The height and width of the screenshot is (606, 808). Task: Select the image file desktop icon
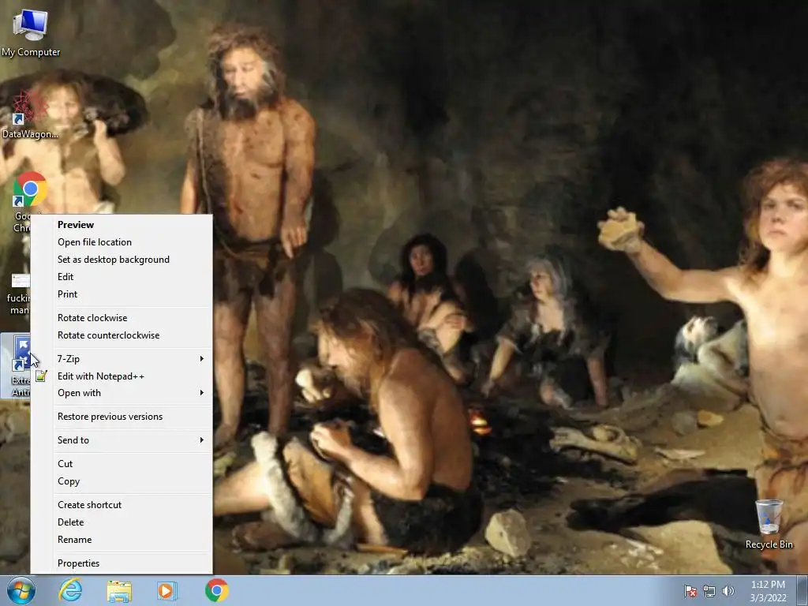click(18, 295)
